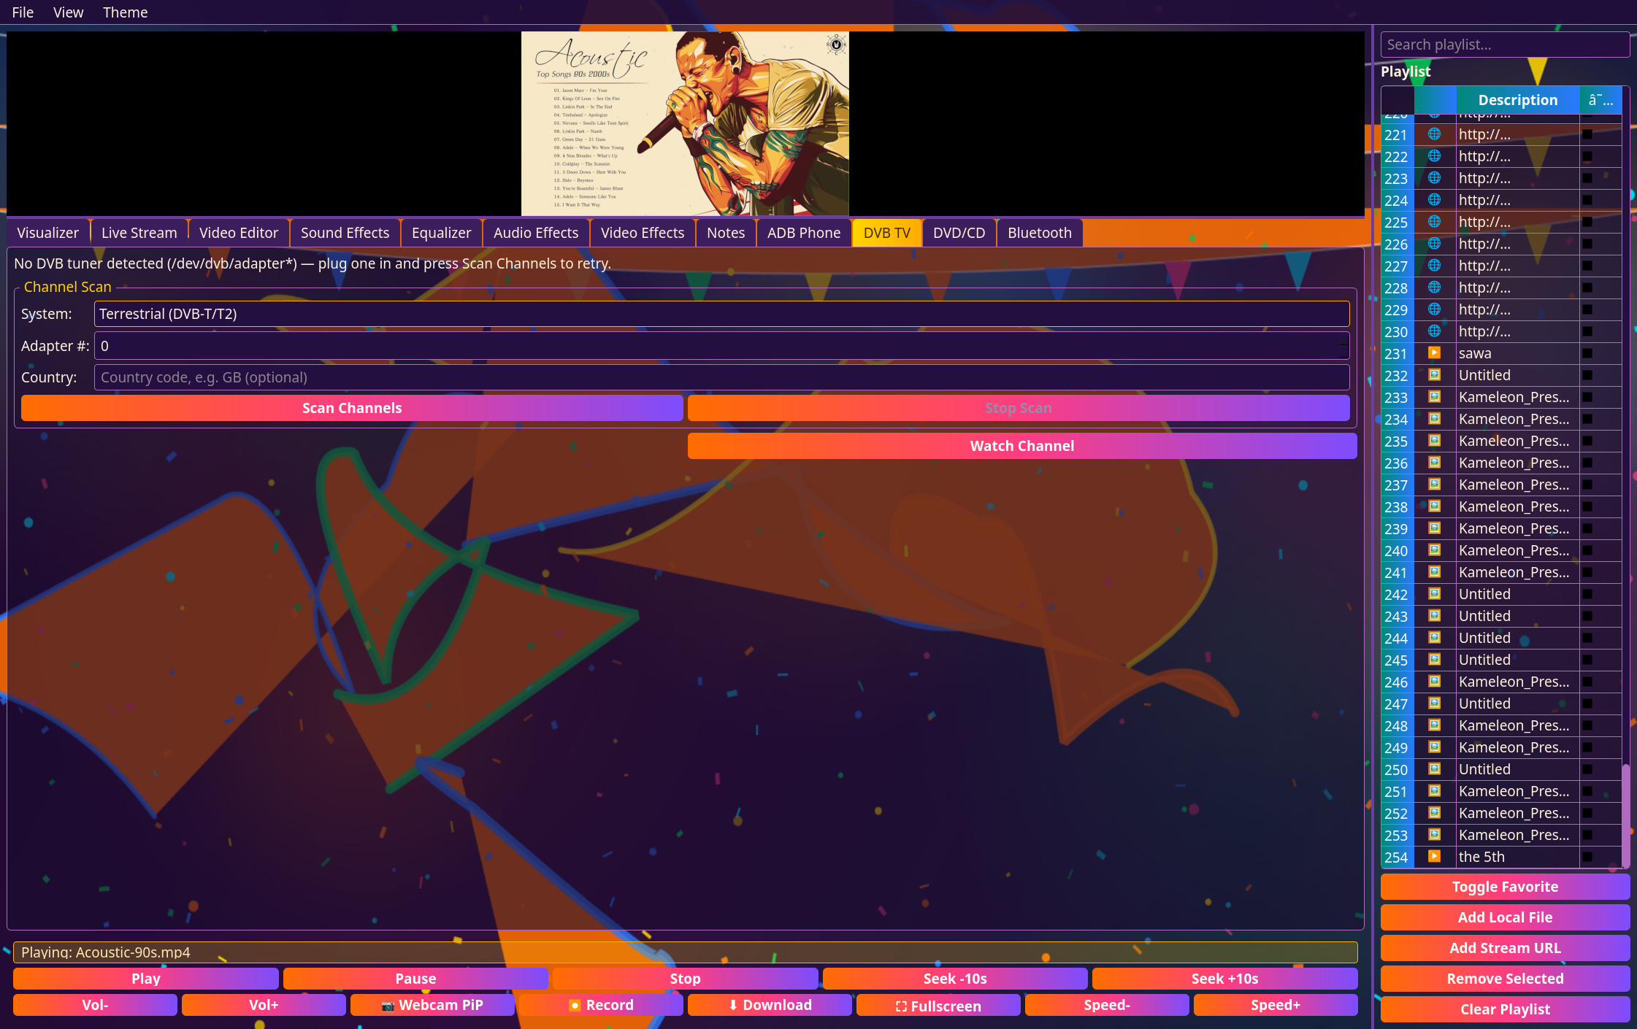Click the play icon for sawa

coord(1434,353)
